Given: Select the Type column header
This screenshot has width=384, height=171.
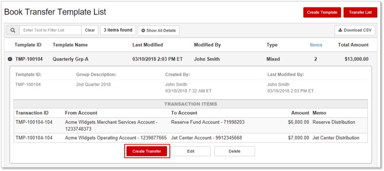Looking at the screenshot, I should tap(272, 45).
